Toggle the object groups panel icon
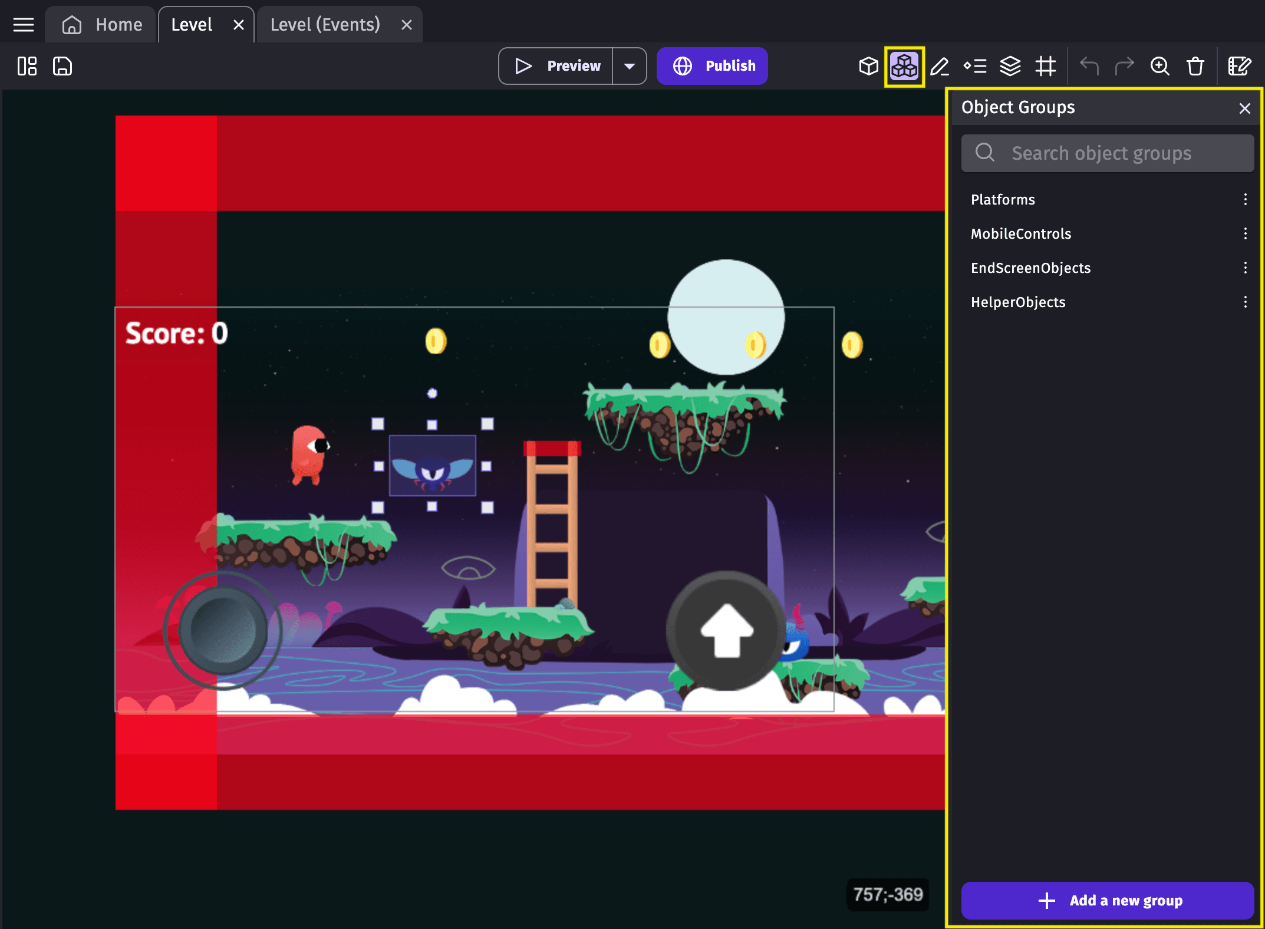 (904, 66)
